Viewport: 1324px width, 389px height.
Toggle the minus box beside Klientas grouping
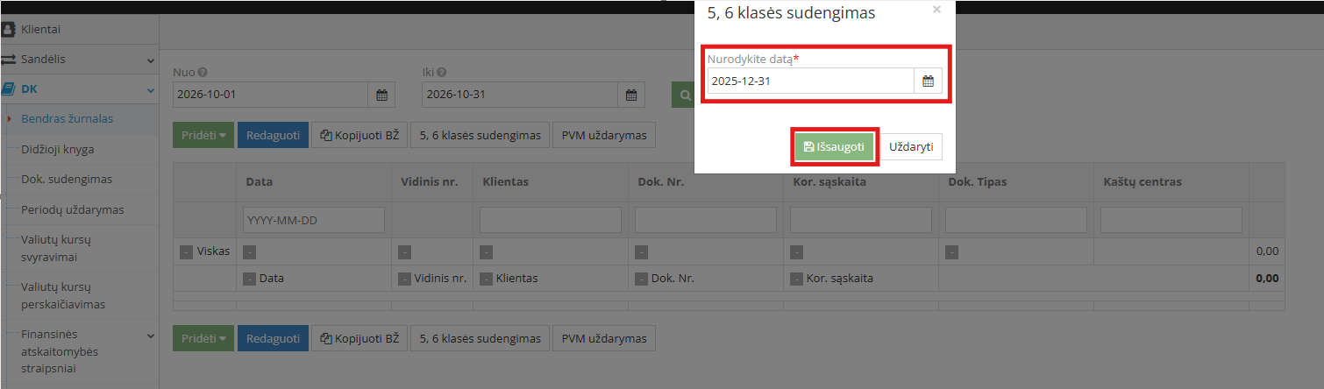tap(486, 279)
